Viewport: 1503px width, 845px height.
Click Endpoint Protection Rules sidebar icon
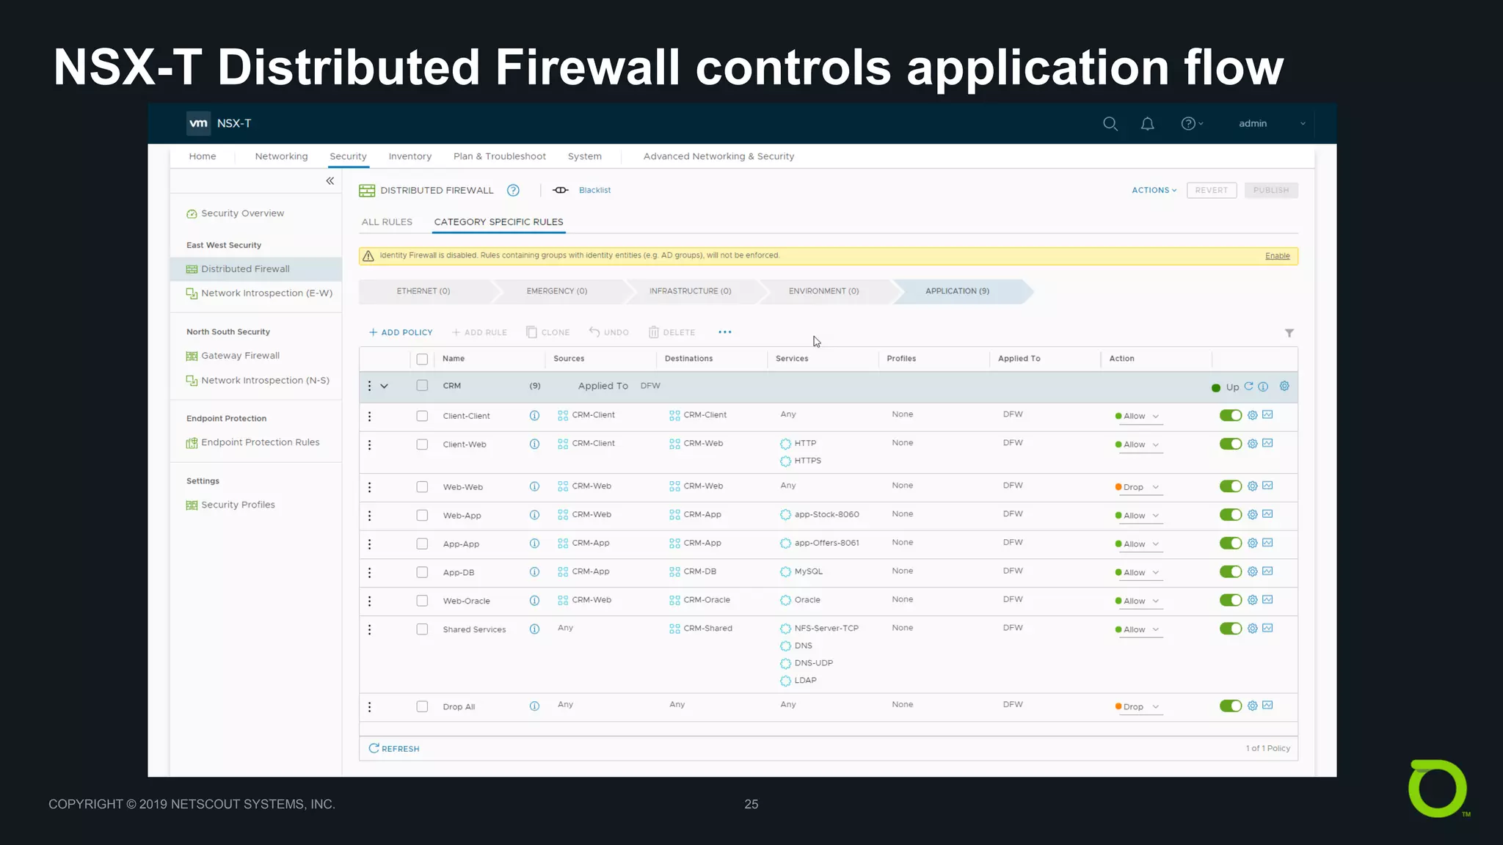(x=192, y=443)
